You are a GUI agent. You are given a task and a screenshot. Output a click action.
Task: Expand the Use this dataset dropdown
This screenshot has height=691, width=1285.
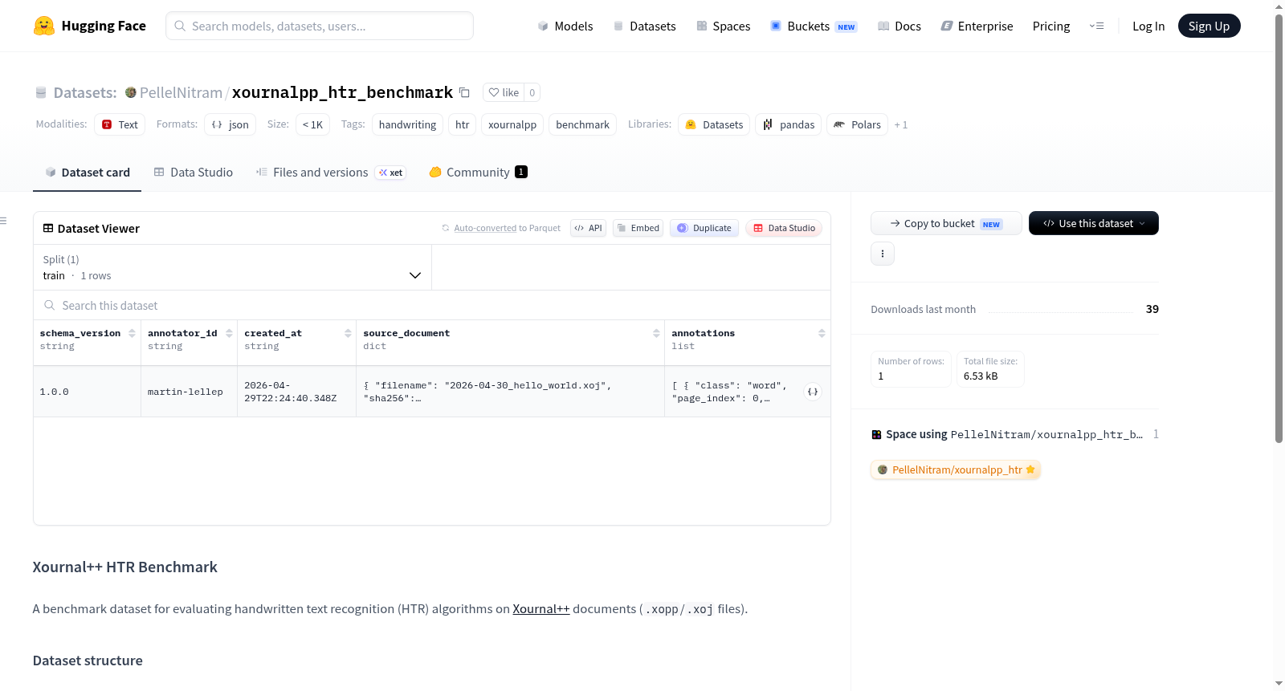pyautogui.click(x=1093, y=223)
